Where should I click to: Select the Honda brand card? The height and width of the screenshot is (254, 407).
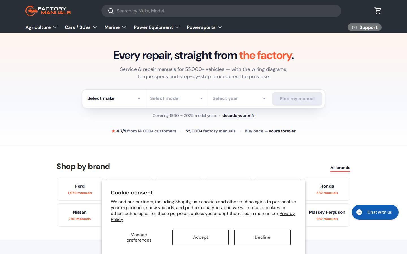[327, 189]
